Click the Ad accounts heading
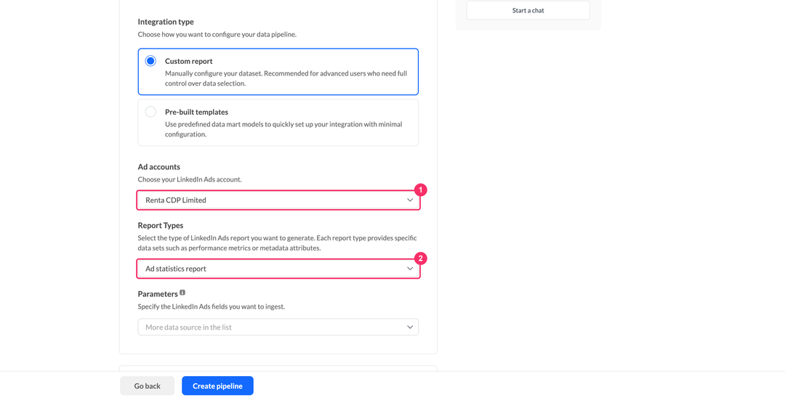785x400 pixels. (x=158, y=167)
